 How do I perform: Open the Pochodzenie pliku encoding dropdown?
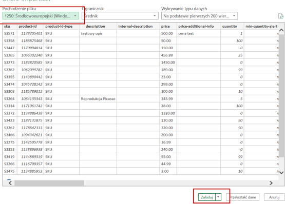41,16
